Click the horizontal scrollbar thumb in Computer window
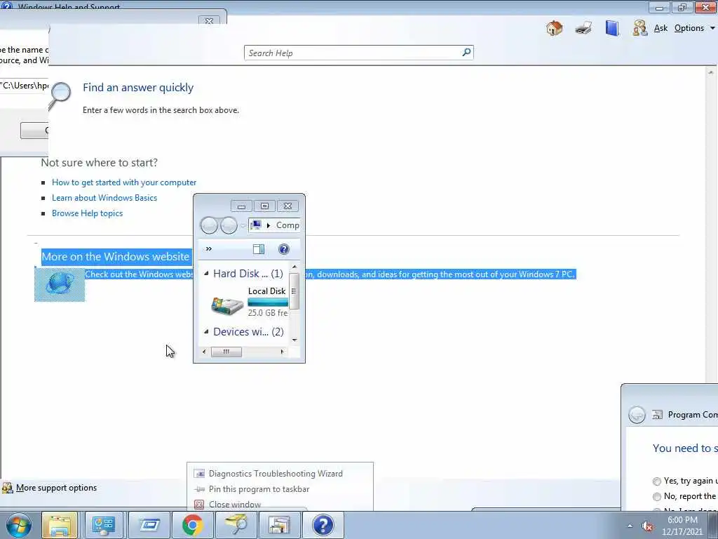 226,352
